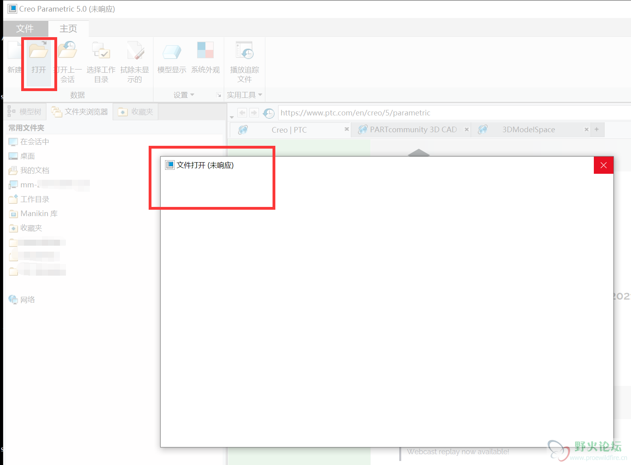Switch to Model Tree (模型树) tab
The height and width of the screenshot is (465, 631).
click(25, 112)
